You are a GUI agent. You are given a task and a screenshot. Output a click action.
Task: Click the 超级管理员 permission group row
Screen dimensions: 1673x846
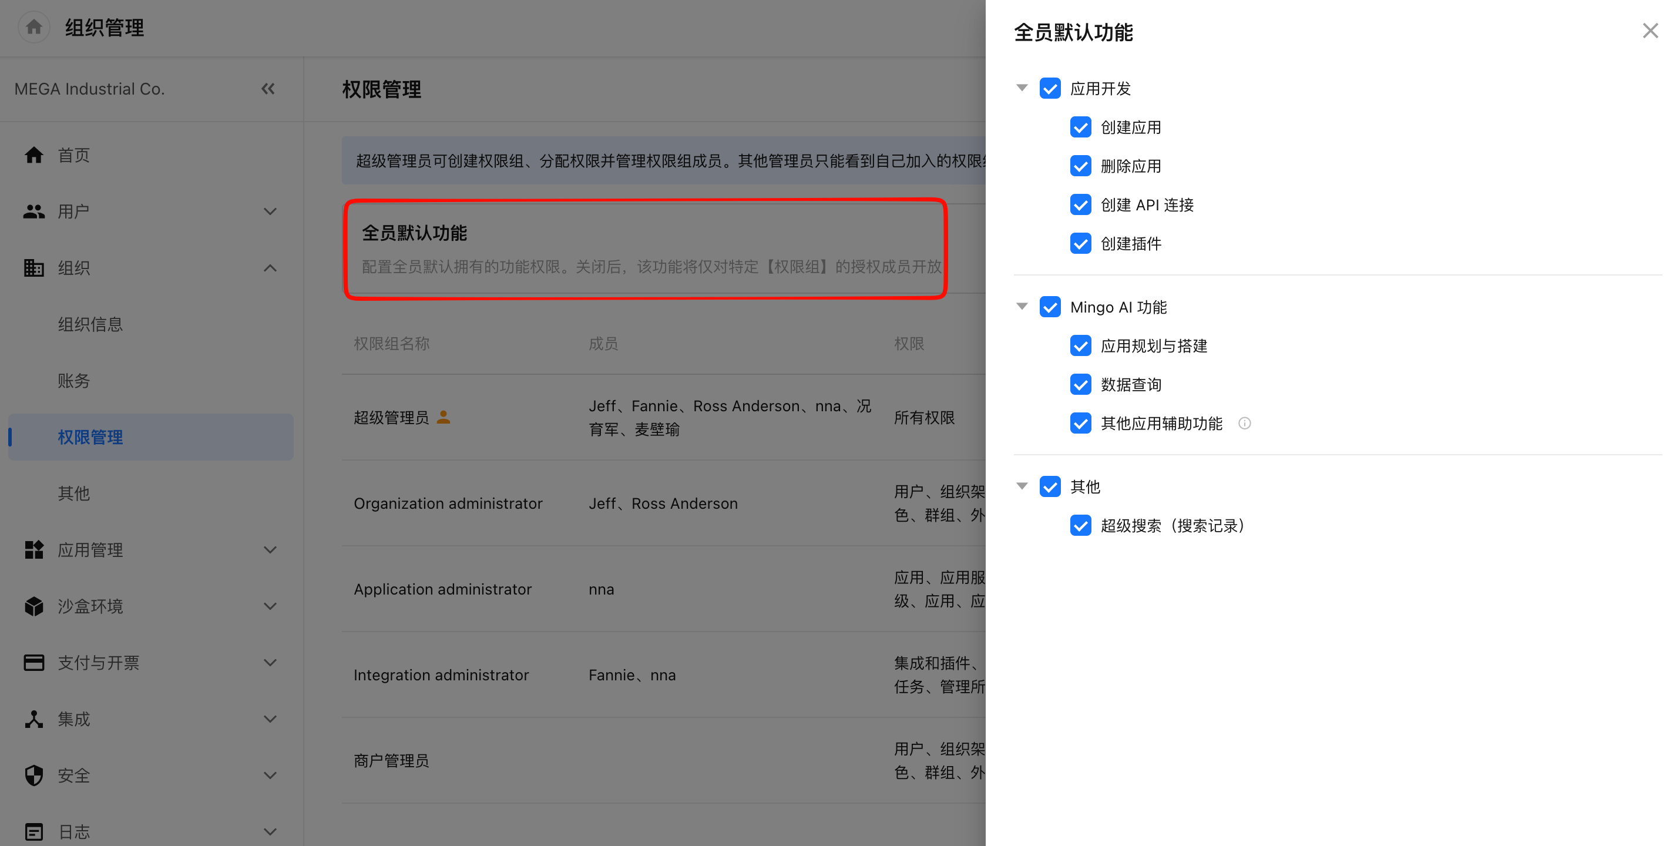[664, 417]
